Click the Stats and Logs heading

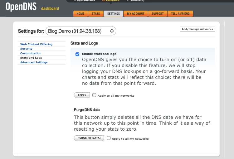pyautogui.click(x=84, y=43)
